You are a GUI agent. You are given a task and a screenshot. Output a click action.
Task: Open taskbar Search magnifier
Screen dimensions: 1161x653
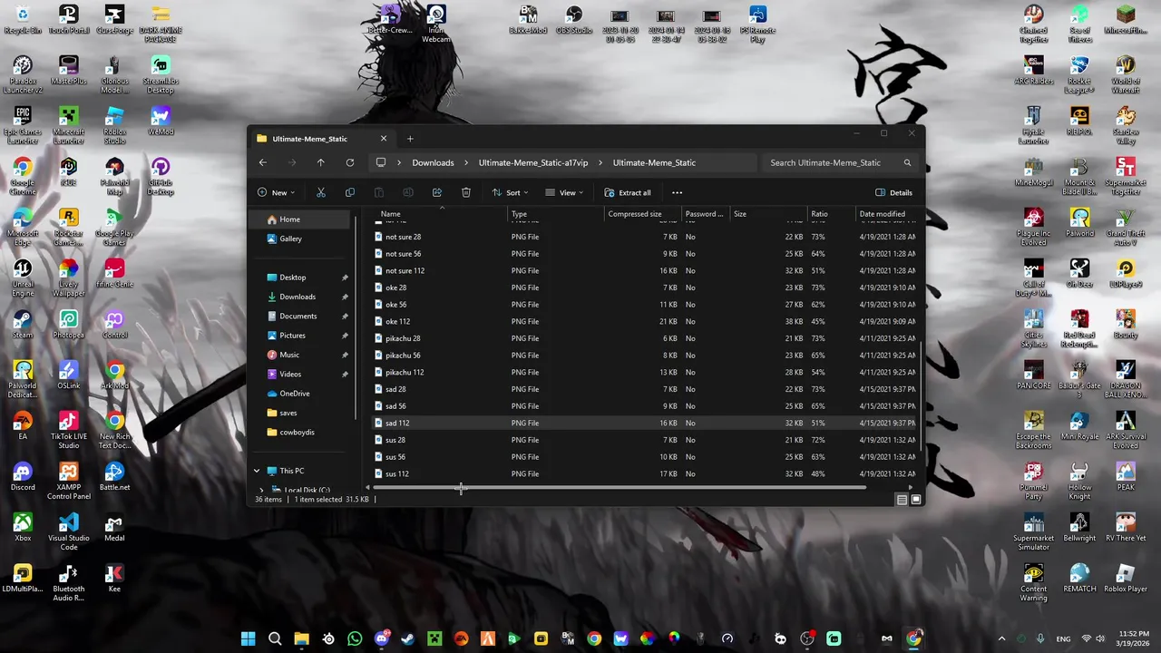[x=275, y=638]
